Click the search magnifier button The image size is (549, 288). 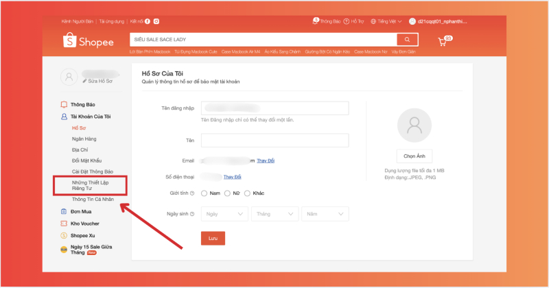click(408, 40)
